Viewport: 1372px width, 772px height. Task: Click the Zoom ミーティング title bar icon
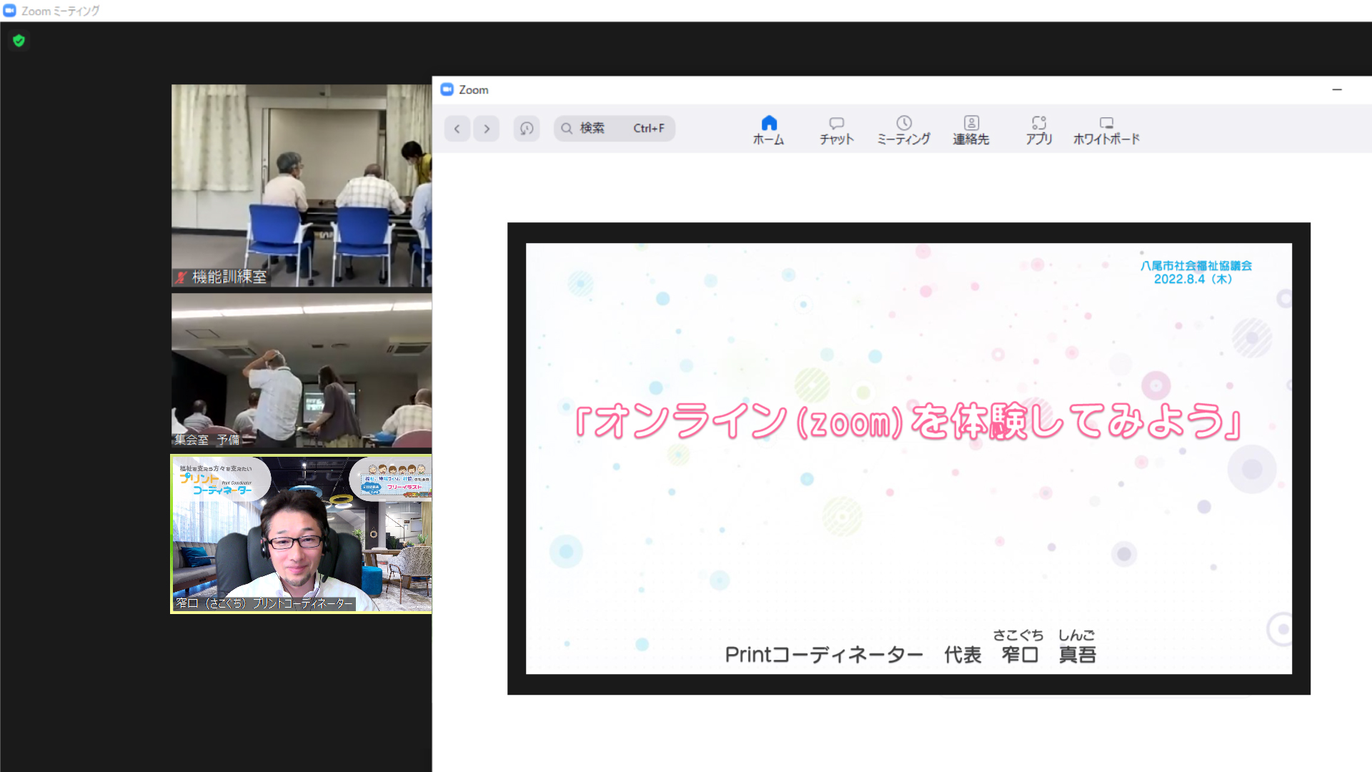coord(9,11)
